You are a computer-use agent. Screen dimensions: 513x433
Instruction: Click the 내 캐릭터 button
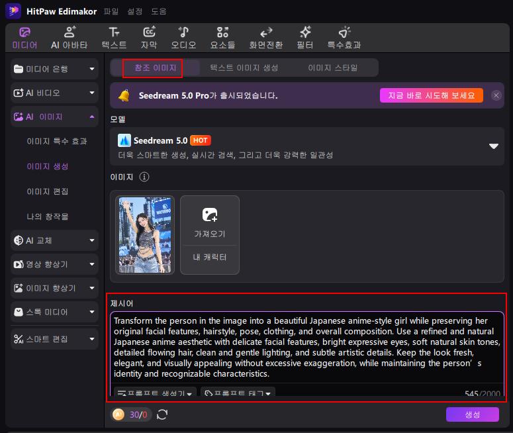click(x=210, y=258)
